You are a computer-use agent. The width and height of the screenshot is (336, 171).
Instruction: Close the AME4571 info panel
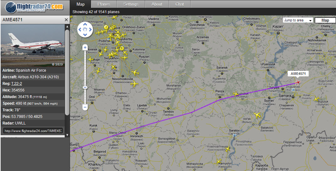[x=66, y=20]
